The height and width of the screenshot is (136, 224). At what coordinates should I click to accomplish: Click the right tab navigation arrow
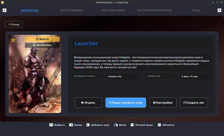(219, 10)
